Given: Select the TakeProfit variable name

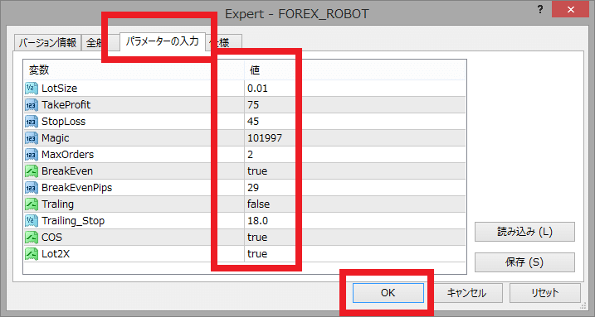Looking at the screenshot, I should pos(66,105).
